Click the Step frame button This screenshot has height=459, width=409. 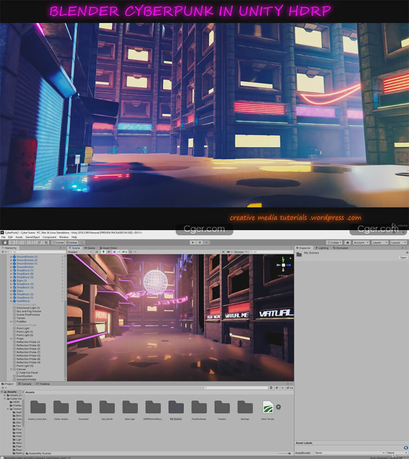pos(206,242)
